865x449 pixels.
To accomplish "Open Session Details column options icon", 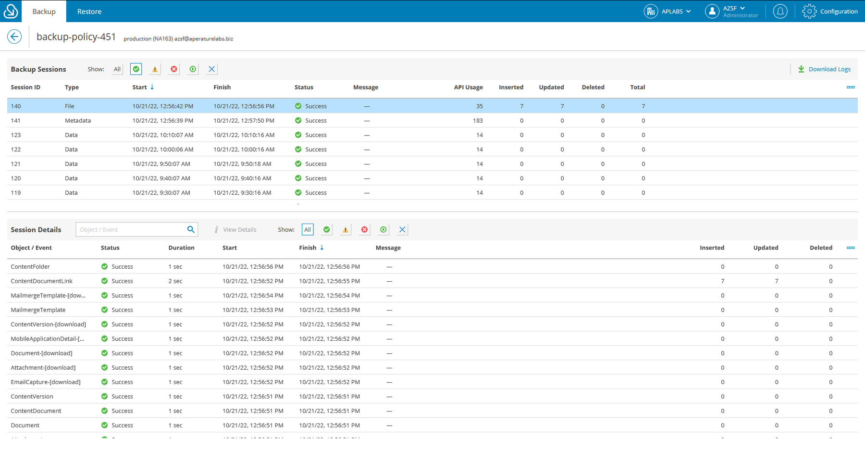I will point(850,248).
